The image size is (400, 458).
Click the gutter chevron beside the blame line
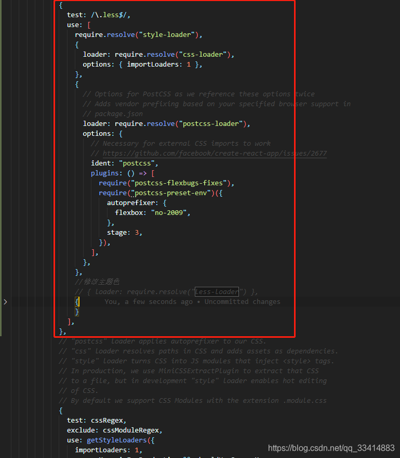pos(5,302)
